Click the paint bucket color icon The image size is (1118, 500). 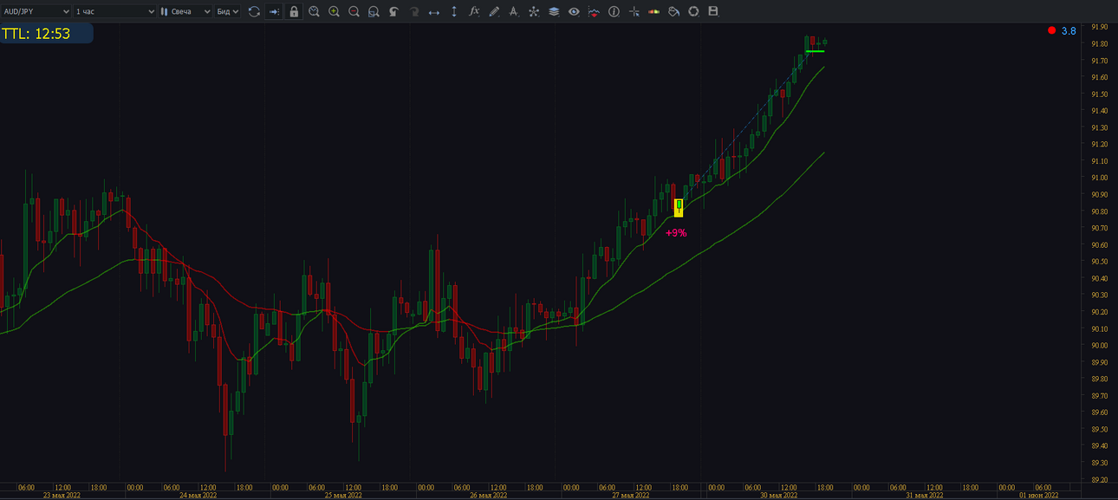click(x=674, y=11)
